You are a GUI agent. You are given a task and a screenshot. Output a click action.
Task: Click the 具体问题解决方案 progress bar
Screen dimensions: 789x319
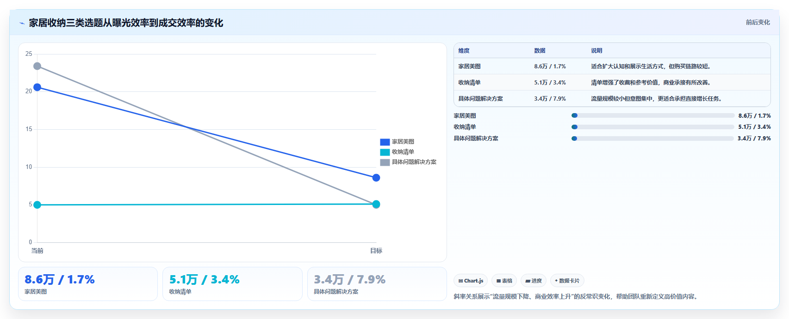pos(653,138)
